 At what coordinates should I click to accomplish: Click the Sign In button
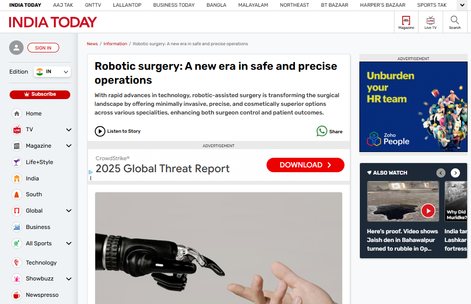point(43,48)
